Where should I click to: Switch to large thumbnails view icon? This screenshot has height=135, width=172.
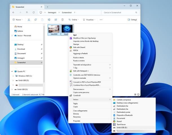(x=138, y=94)
